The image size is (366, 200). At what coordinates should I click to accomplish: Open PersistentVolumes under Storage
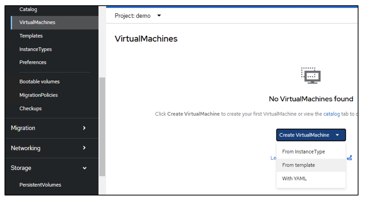click(40, 185)
